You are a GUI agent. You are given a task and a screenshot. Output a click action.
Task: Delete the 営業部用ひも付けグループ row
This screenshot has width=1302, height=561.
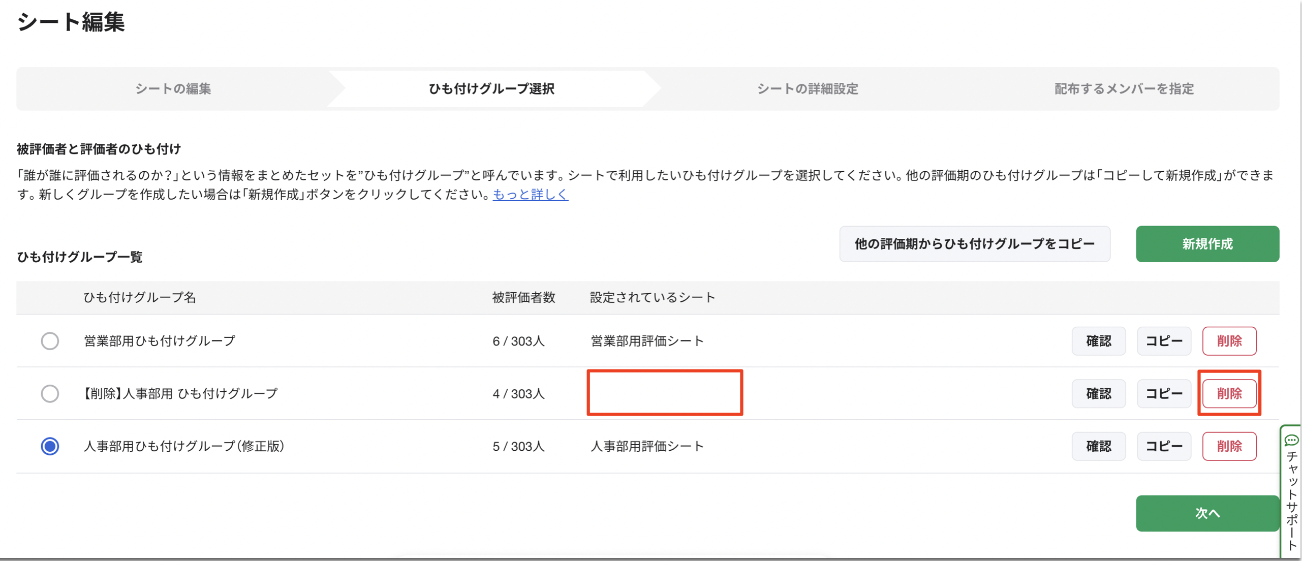point(1229,340)
